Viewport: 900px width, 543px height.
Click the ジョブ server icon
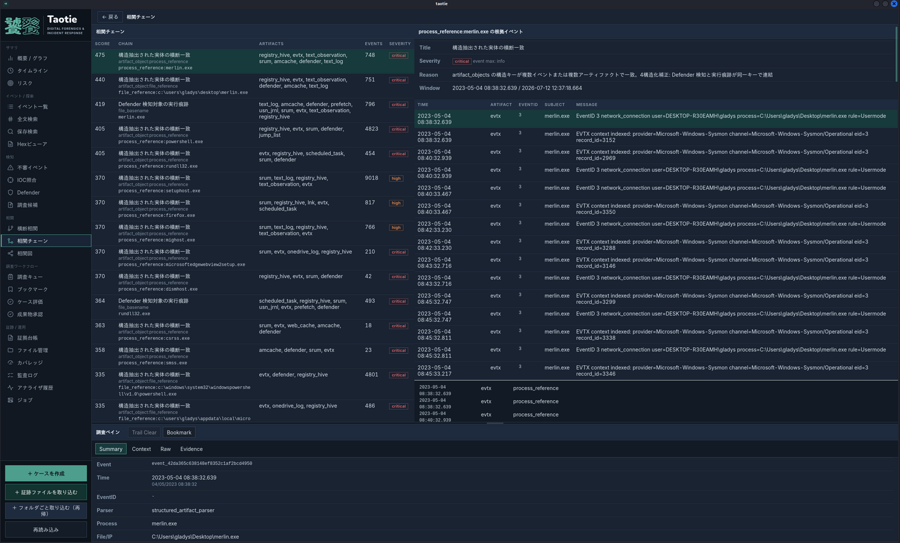[x=10, y=400]
